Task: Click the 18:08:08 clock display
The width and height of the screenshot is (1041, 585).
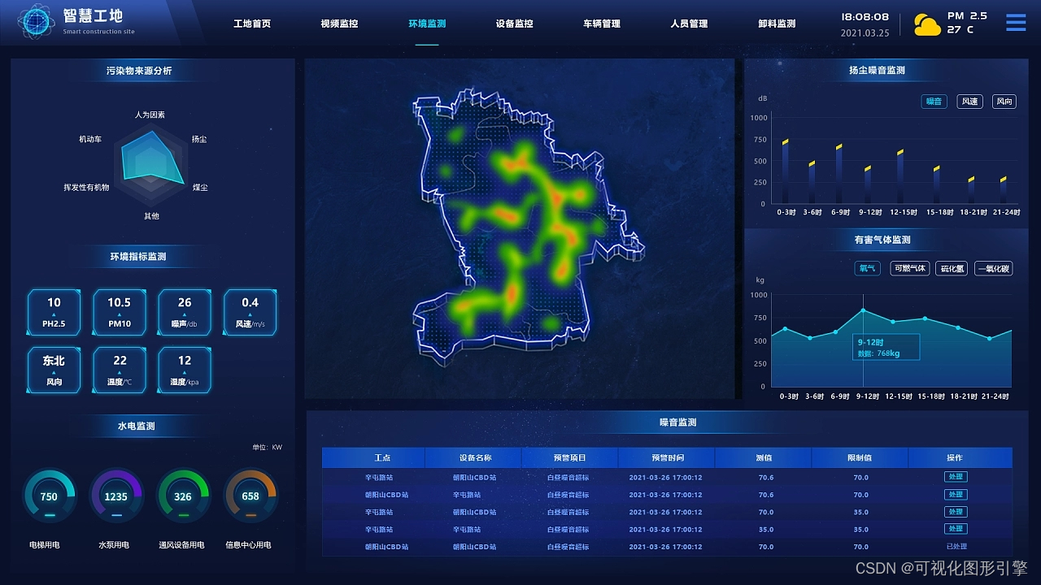Action: (865, 16)
